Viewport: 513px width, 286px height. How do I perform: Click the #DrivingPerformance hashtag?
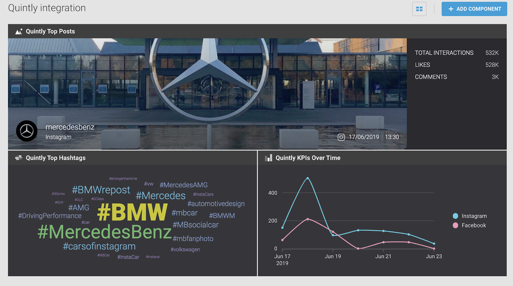50,216
